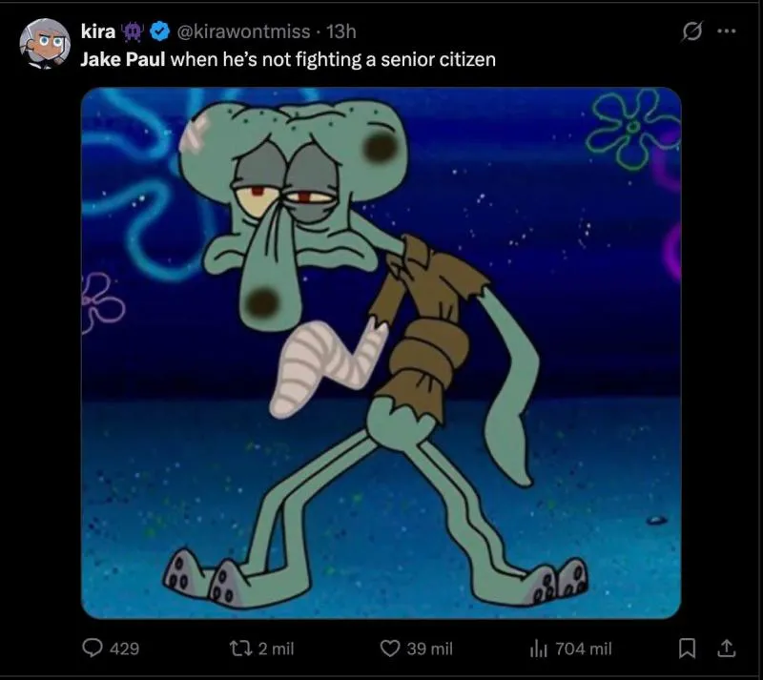The image size is (763, 680).
Task: Open the post via the 13h timestamp
Action: pyautogui.click(x=340, y=32)
